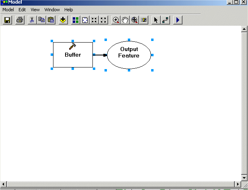Choose the Select arrow pointer tool

click(156, 20)
